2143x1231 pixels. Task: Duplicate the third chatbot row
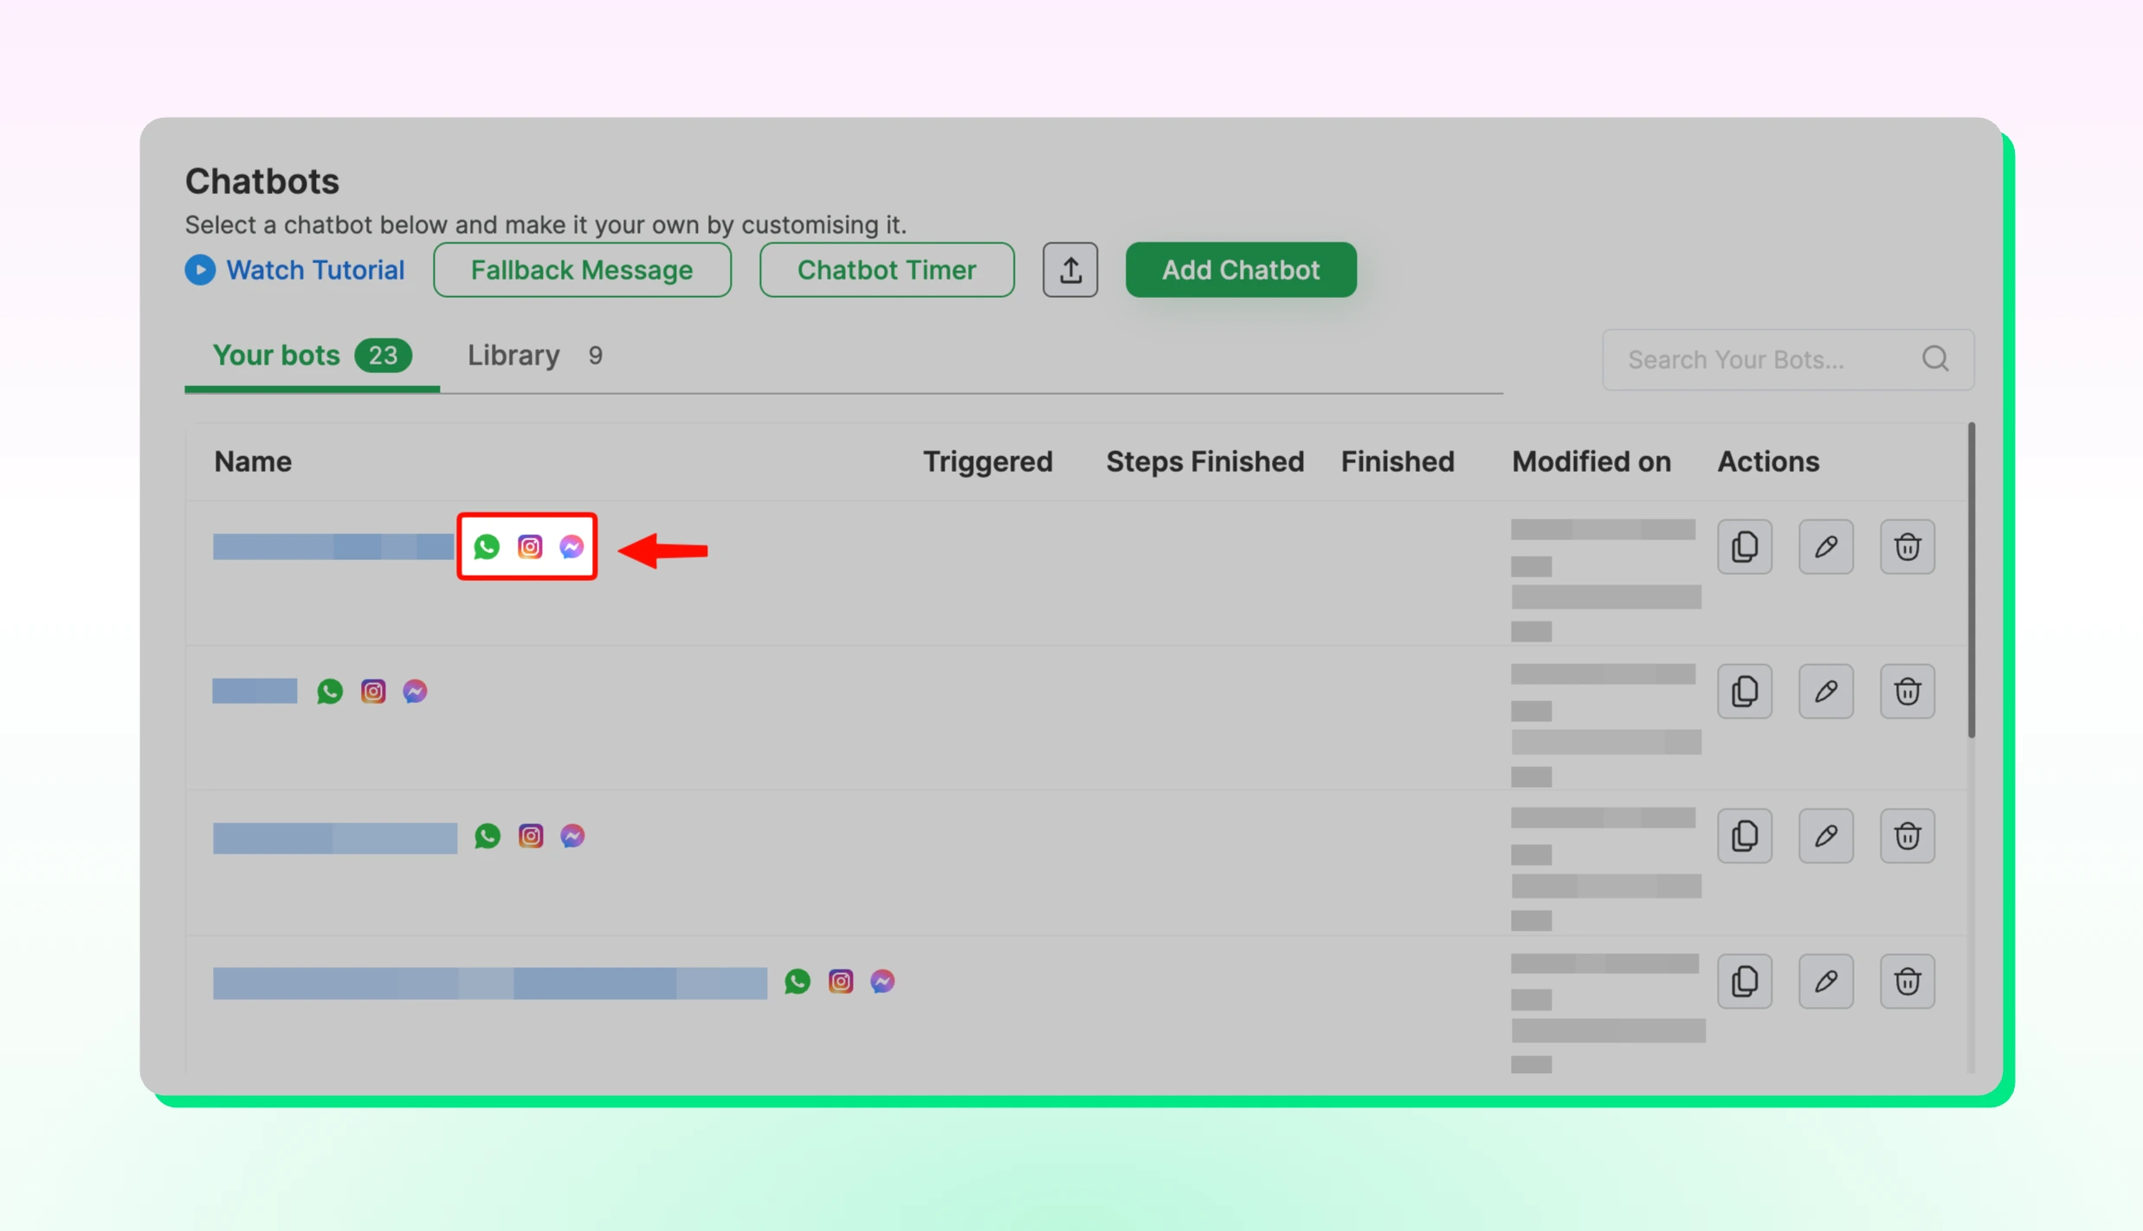point(1745,836)
